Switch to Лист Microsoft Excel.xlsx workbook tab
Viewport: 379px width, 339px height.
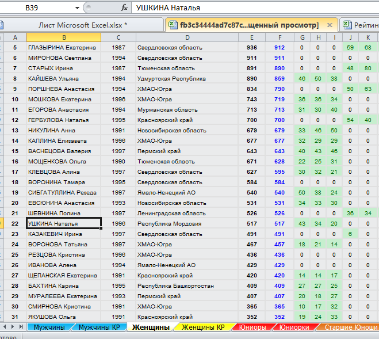(x=82, y=25)
